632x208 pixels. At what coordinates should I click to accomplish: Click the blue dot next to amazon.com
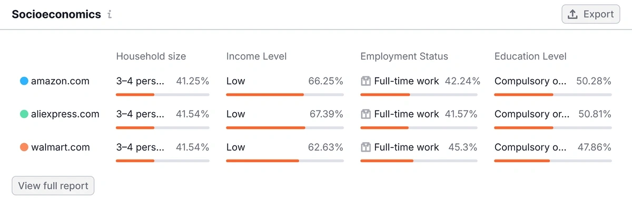point(24,81)
